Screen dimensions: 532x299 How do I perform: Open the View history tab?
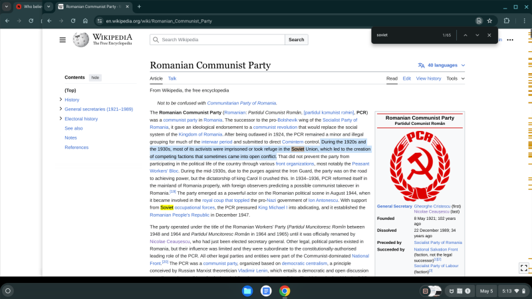(428, 78)
